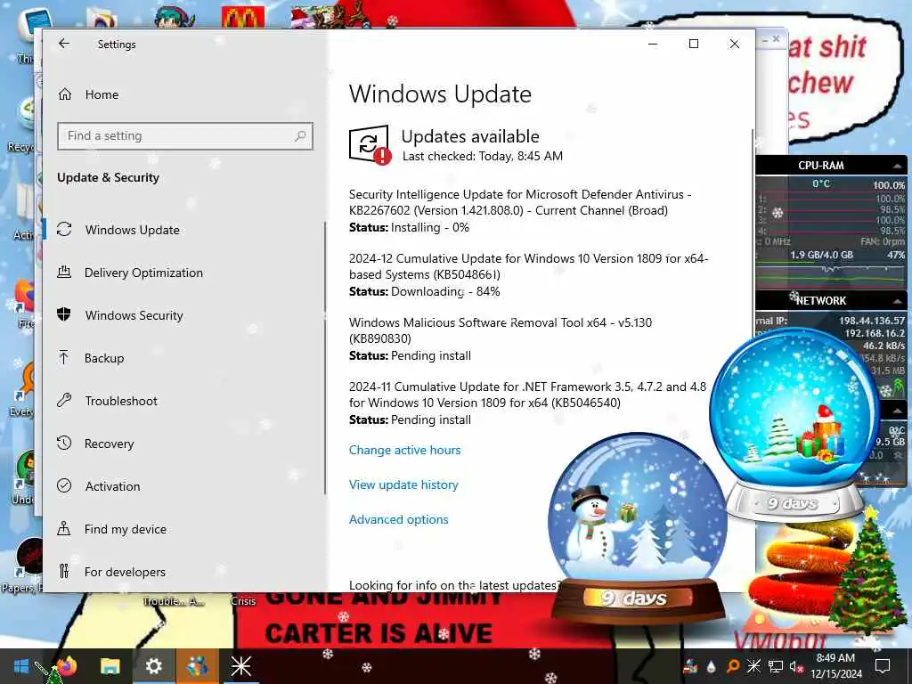Open Advanced options link
The image size is (912, 684).
point(398,519)
